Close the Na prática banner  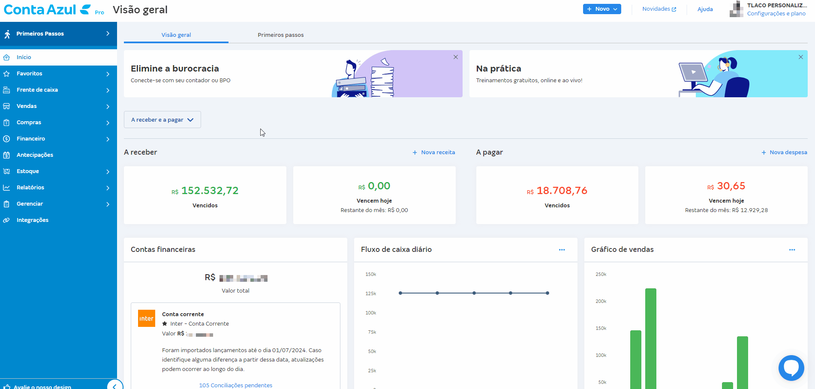click(x=800, y=57)
